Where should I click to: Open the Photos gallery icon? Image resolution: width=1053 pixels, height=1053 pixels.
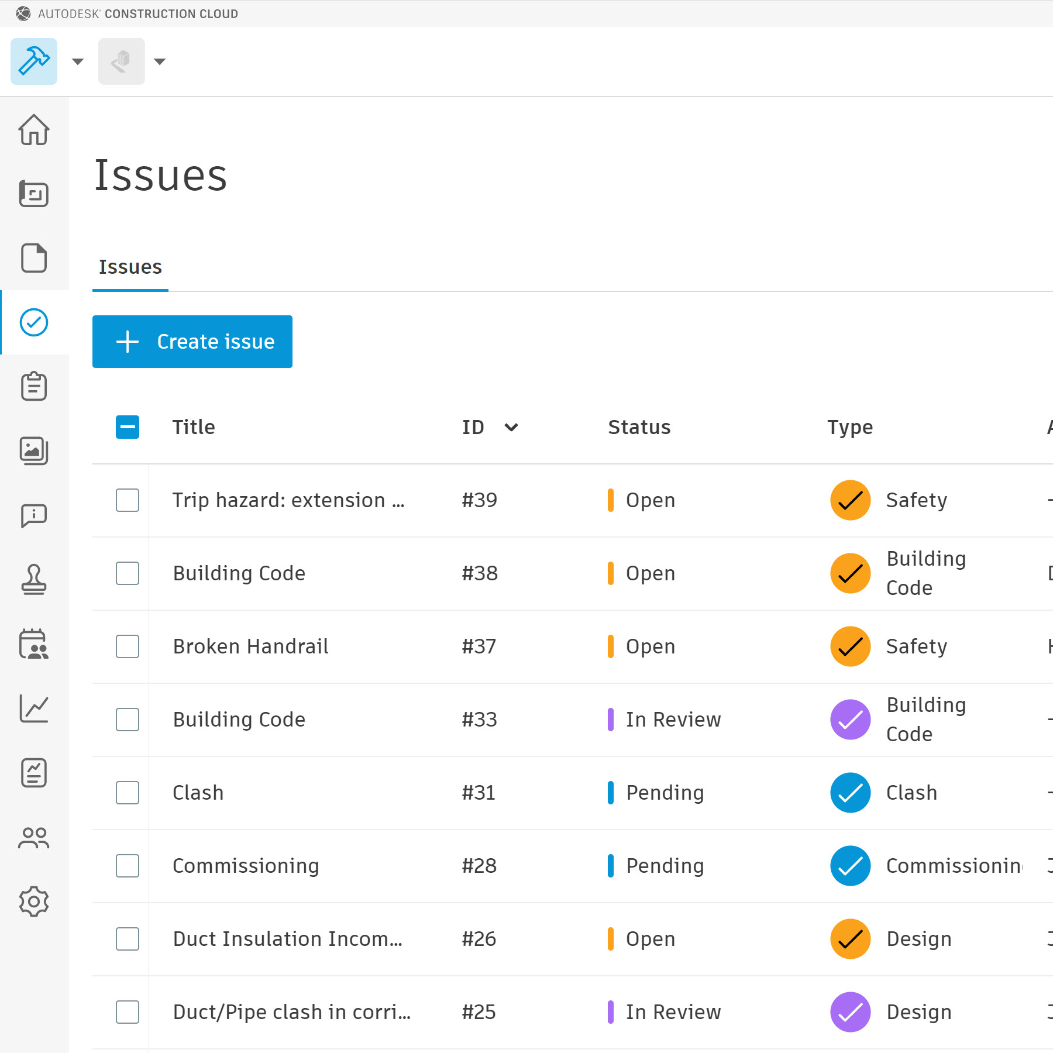tap(34, 451)
